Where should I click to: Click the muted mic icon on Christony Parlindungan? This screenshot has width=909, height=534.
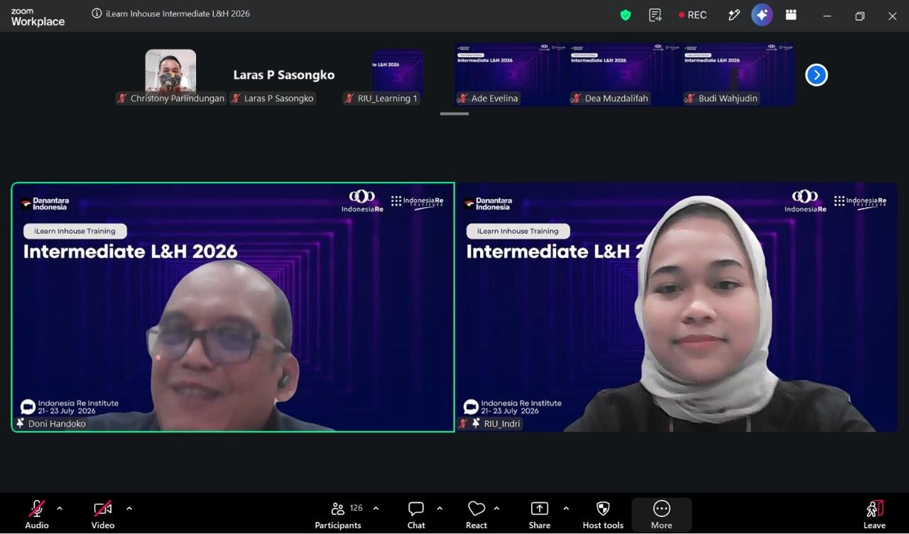pos(122,99)
